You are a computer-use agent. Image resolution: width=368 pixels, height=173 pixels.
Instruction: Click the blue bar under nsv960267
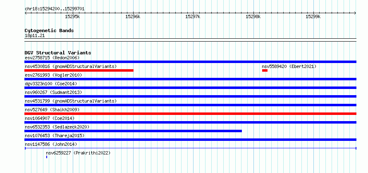pyautogui.click(x=190, y=96)
